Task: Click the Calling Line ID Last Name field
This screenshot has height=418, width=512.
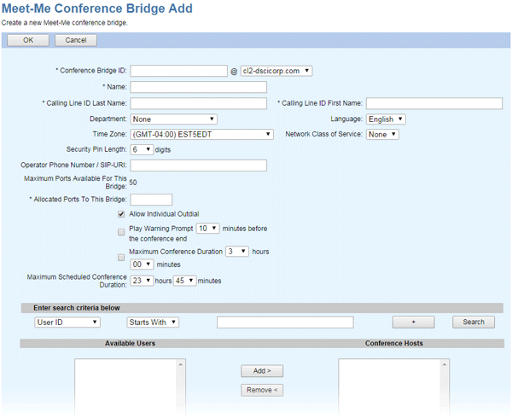Action: 198,103
